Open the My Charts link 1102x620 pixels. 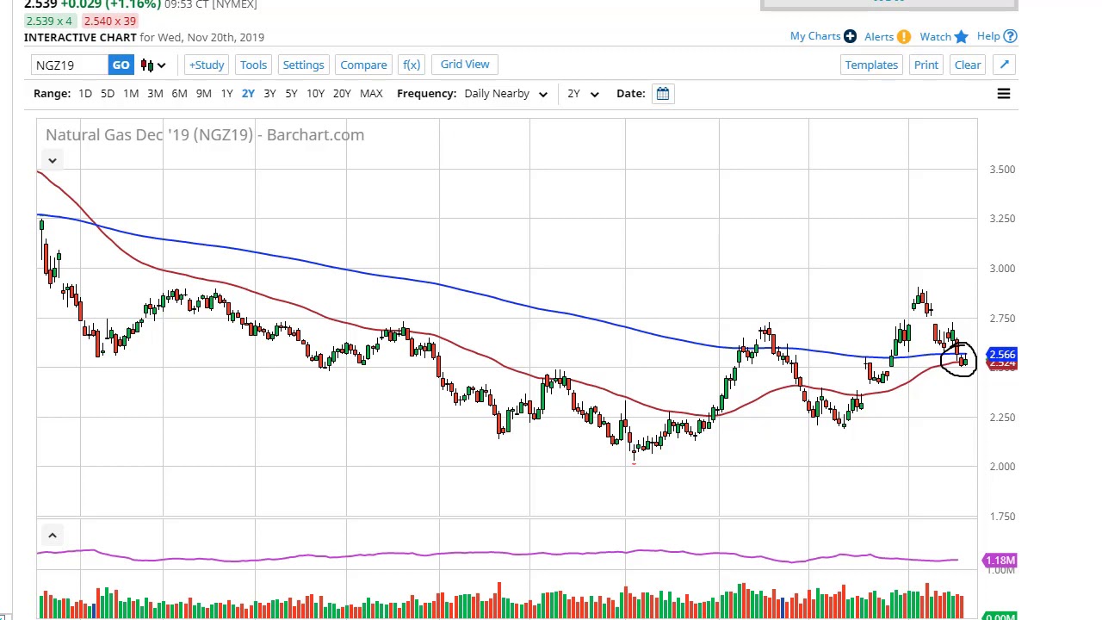click(x=814, y=36)
